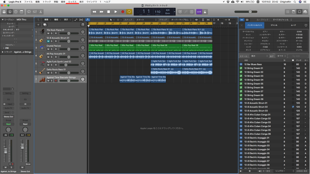Toggle the cycle loop button
Screen dimensions: 310x174
pos(129,12)
